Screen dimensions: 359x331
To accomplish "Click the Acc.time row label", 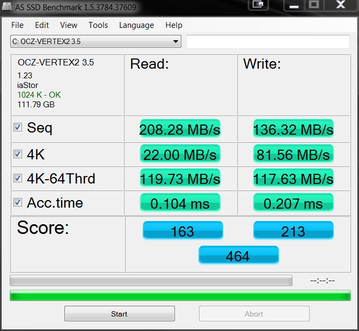I will coord(55,203).
